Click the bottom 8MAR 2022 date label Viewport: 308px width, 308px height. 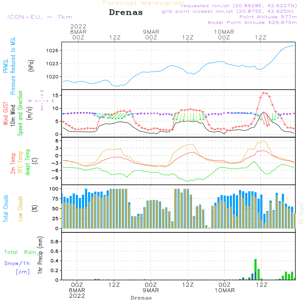77,293
